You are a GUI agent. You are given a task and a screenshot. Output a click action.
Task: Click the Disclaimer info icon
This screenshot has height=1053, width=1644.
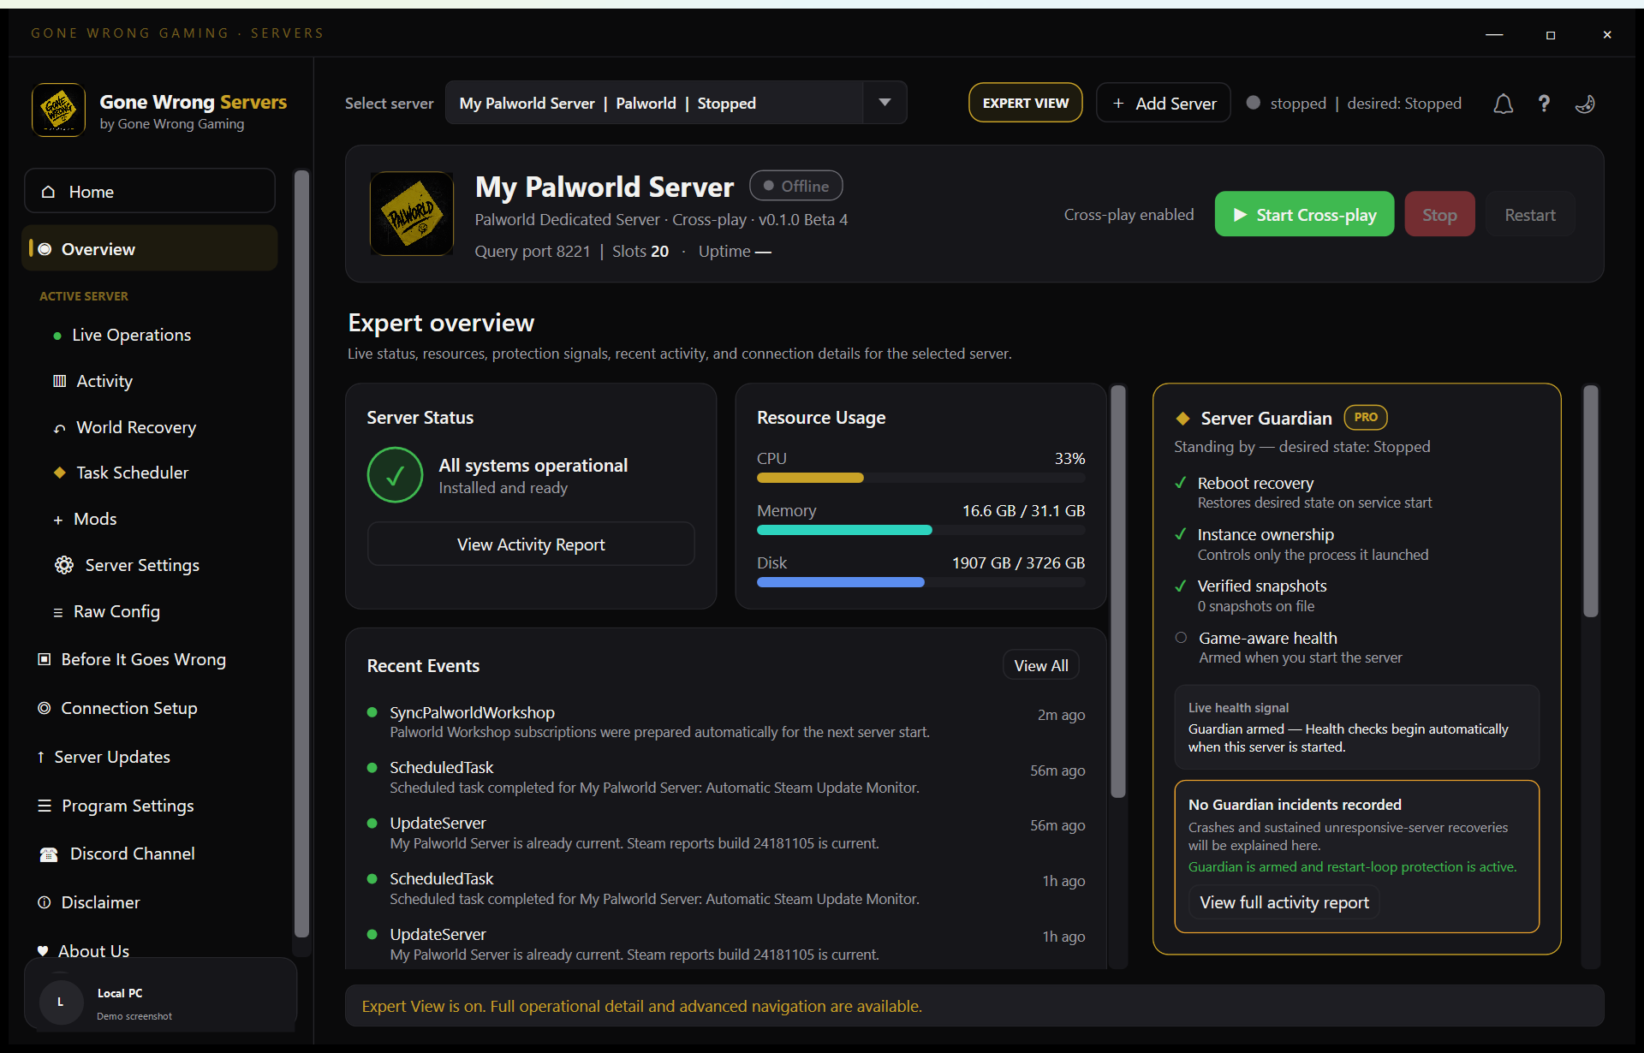(x=45, y=902)
